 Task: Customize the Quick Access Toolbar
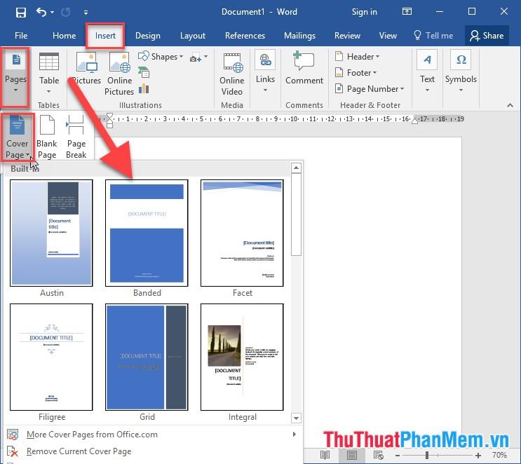pos(86,13)
